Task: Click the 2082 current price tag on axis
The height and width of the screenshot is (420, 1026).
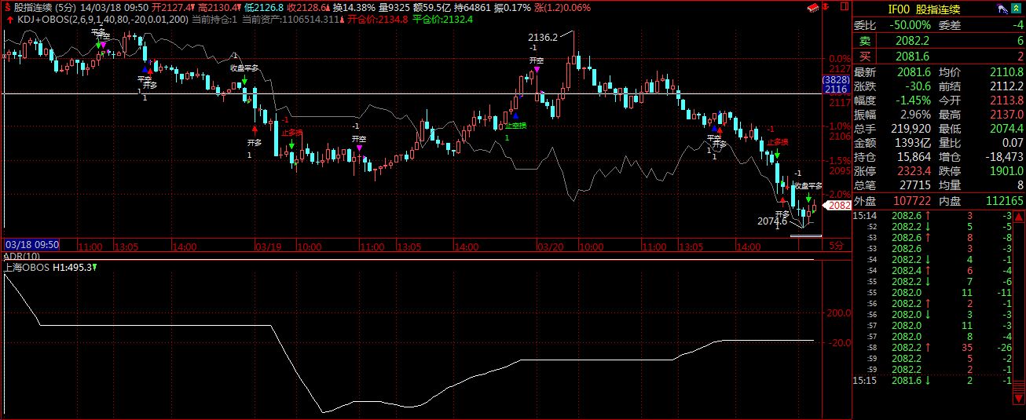Action: click(x=840, y=206)
